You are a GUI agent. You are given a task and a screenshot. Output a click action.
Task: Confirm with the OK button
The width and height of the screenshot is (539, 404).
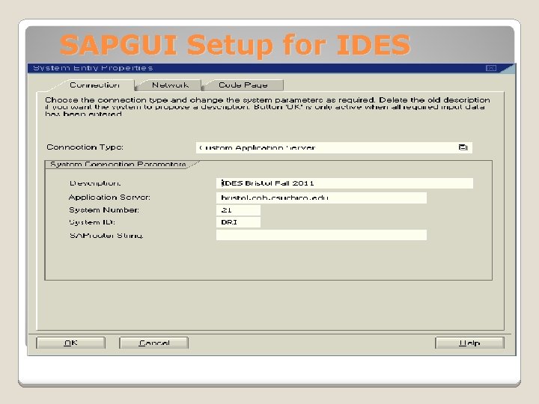[71, 343]
